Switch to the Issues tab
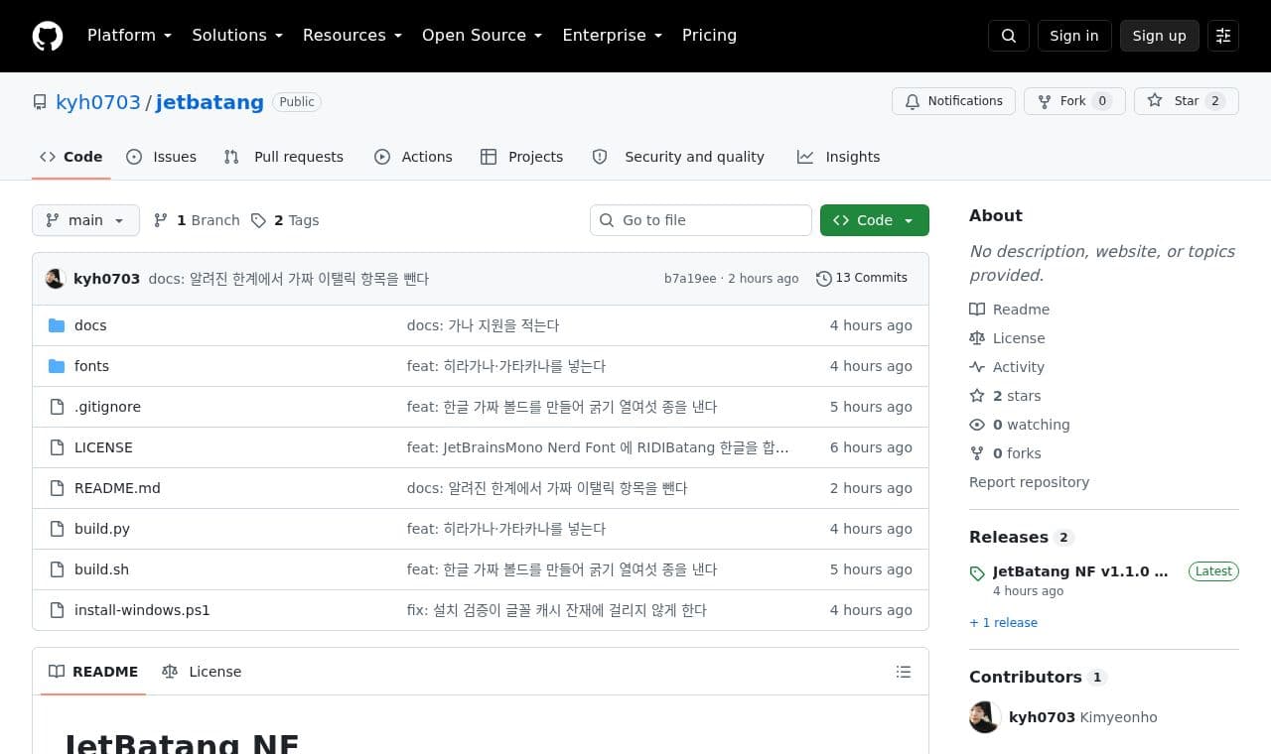The image size is (1271, 754). (x=162, y=157)
